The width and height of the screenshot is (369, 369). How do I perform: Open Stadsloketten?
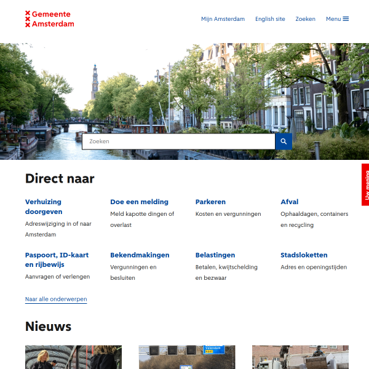click(x=304, y=255)
